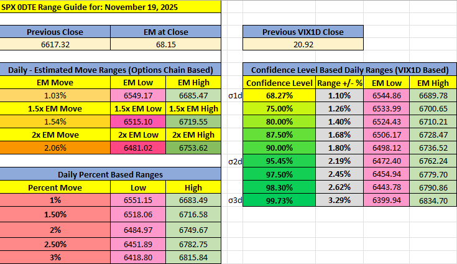Select the 6710.21 EM High cell
The image size is (457, 264).
433,121
